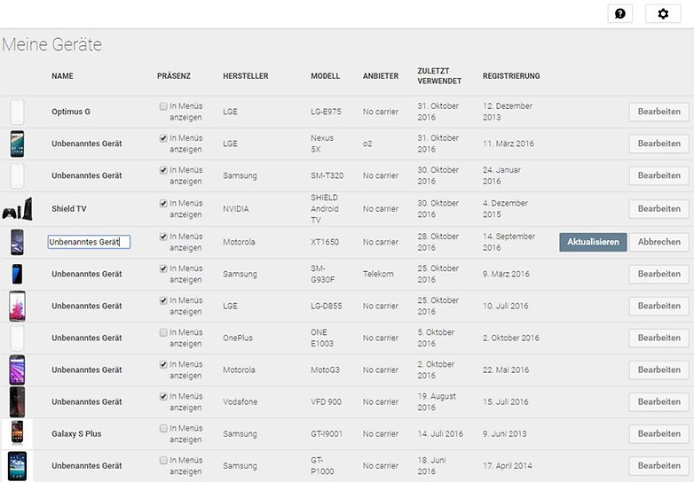Uncheck menu display for SM-G930F
The height and width of the screenshot is (482, 694).
point(163,268)
